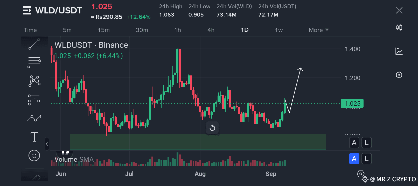Collapse the drawing toolbar with side arrow
The image size is (418, 186).
tap(47, 144)
